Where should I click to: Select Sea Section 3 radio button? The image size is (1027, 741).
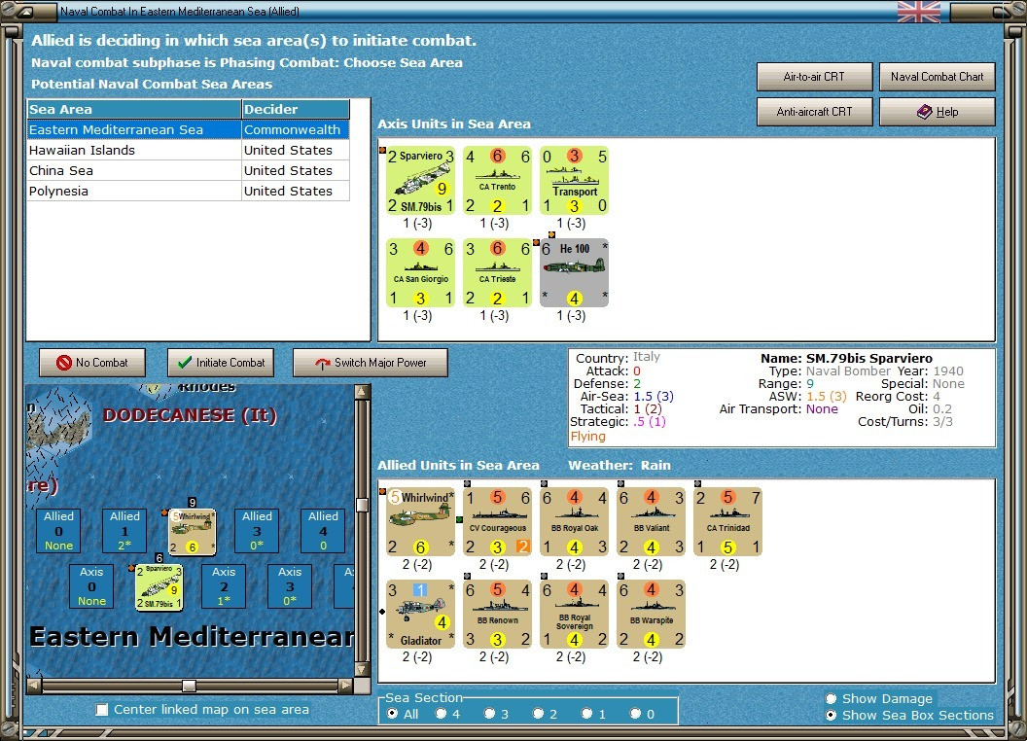[489, 714]
